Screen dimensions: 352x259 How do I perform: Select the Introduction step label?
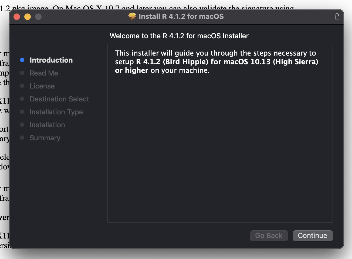[x=51, y=60]
